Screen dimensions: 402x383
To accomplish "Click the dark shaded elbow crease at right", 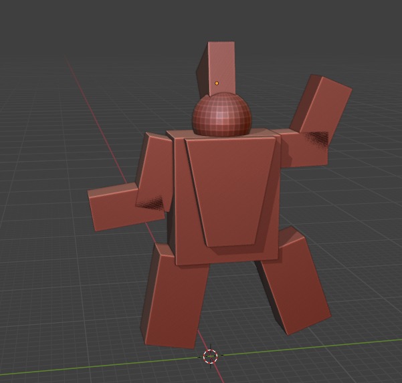I will point(317,140).
